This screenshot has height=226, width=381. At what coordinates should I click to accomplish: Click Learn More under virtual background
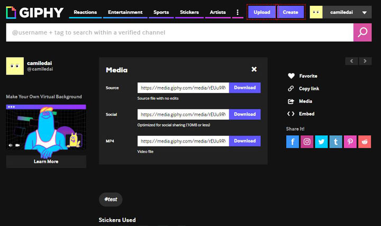[46, 162]
